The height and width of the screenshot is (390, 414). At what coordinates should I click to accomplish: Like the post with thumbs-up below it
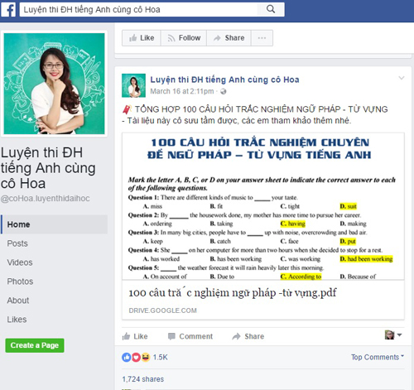pos(135,336)
